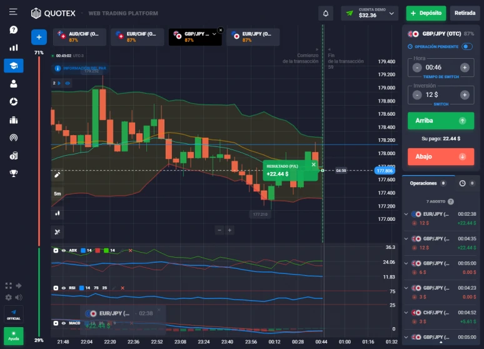The width and height of the screenshot is (484, 349).
Task: Collapse the RSI indicator panel
Action: (56, 288)
